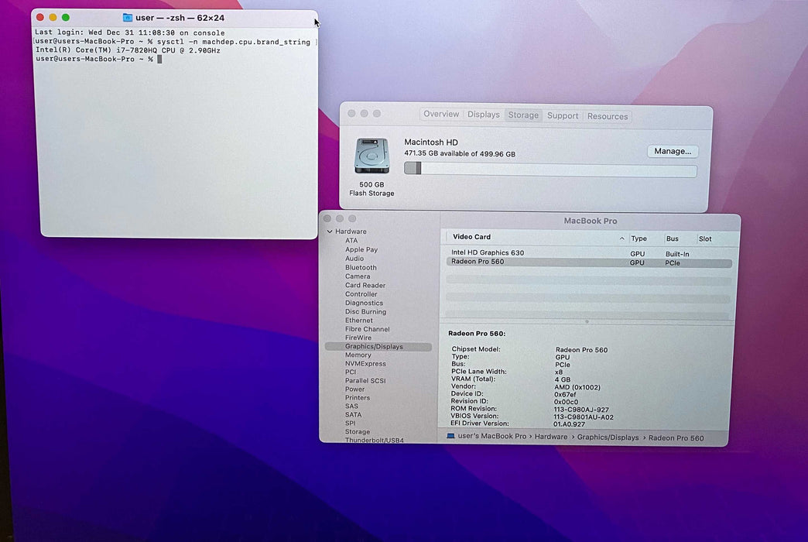Image resolution: width=808 pixels, height=542 pixels.
Task: Switch to the Displays tab
Action: point(484,115)
